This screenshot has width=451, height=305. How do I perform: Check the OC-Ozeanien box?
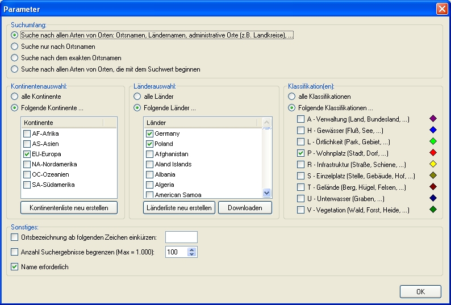coord(27,174)
